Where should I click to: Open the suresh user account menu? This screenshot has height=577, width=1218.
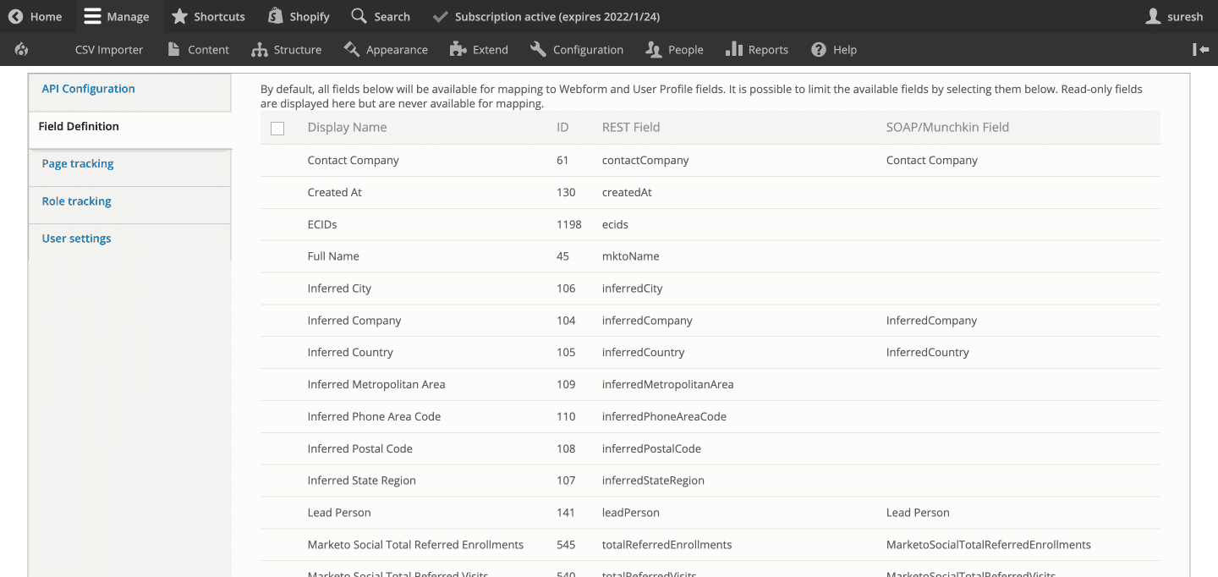pos(1175,17)
